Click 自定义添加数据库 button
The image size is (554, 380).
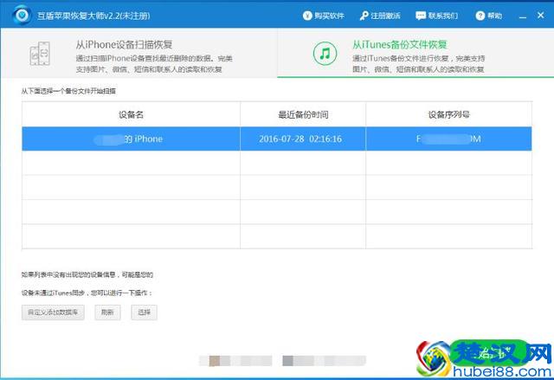(53, 312)
